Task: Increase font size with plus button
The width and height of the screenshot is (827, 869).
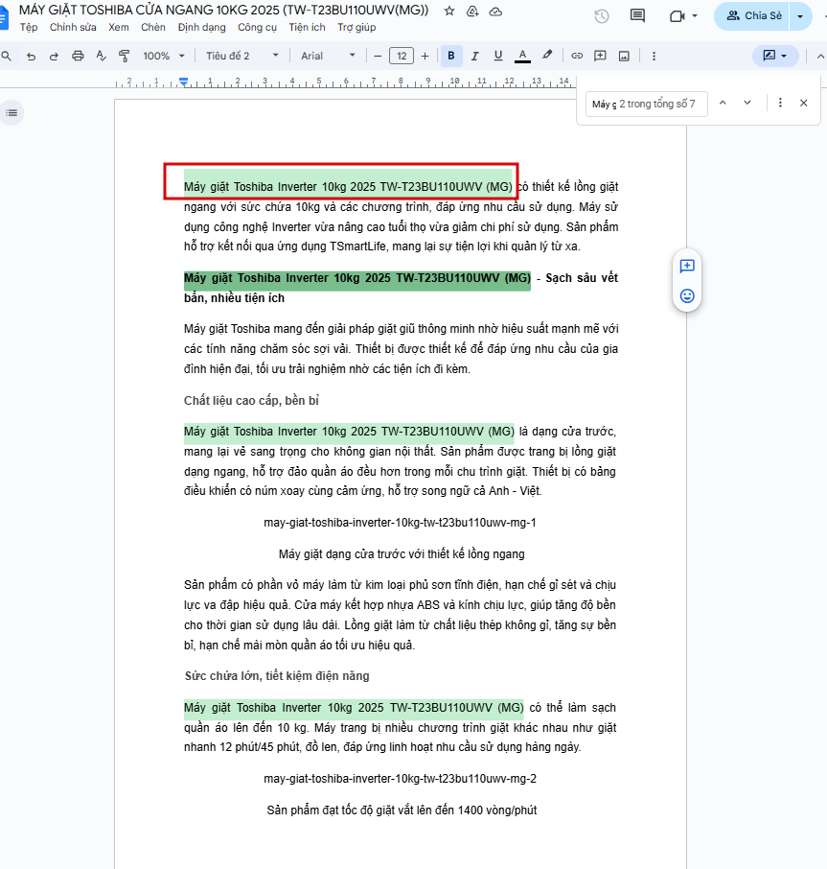Action: (425, 56)
